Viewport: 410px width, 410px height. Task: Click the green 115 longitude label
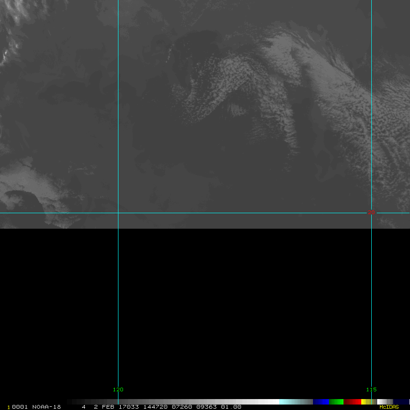(371, 389)
